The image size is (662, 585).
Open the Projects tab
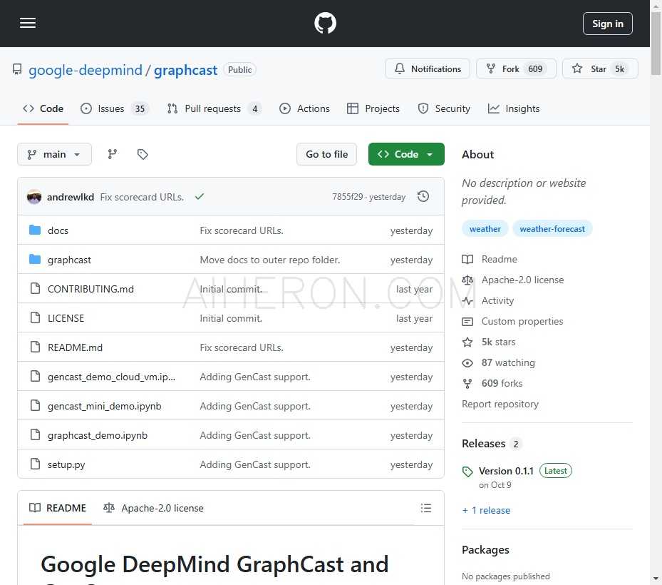click(373, 108)
